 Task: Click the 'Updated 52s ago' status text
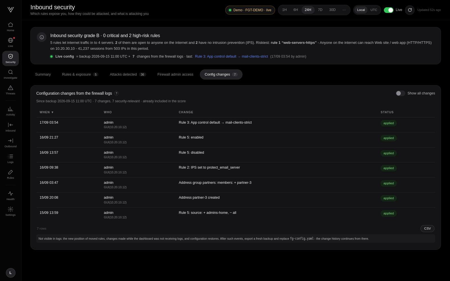pyautogui.click(x=429, y=10)
